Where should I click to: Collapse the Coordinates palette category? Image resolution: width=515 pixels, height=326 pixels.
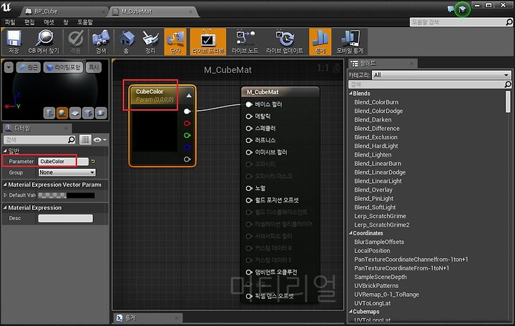pyautogui.click(x=350, y=233)
